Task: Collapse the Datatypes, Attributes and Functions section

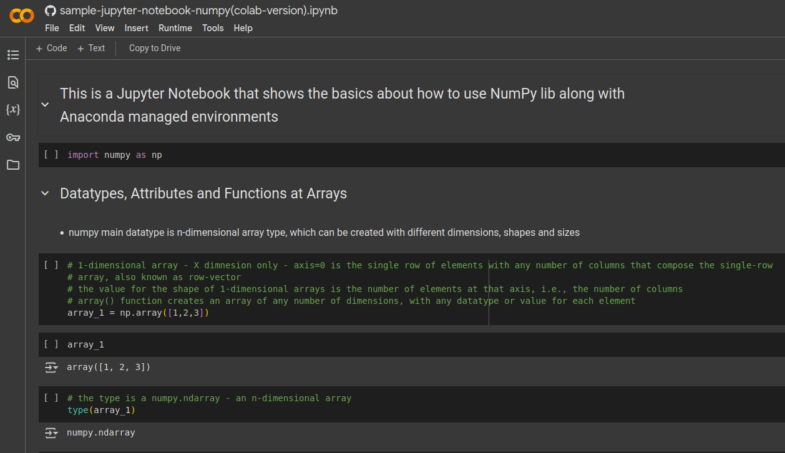Action: tap(45, 193)
